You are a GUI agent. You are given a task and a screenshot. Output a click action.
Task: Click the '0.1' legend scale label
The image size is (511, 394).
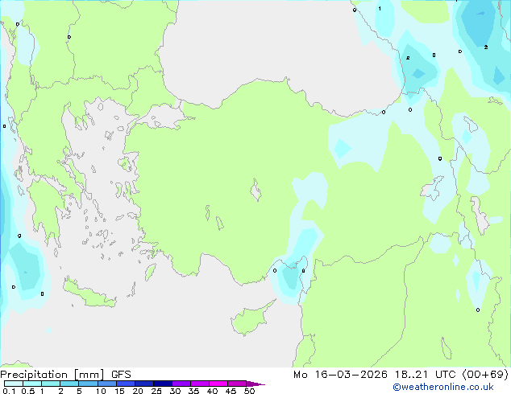(x=10, y=391)
